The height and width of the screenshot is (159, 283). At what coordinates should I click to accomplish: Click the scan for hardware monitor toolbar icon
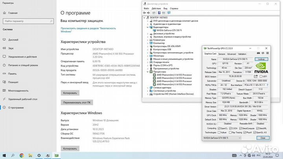pyautogui.click(x=169, y=13)
